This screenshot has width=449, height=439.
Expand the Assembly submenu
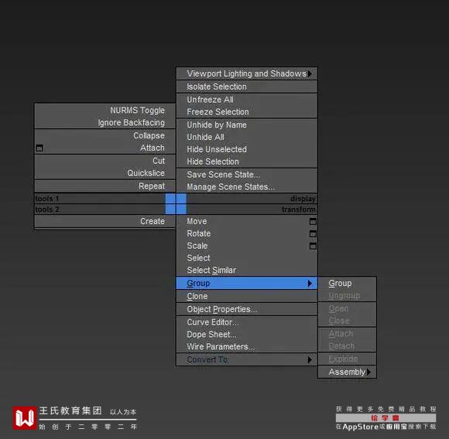point(348,372)
